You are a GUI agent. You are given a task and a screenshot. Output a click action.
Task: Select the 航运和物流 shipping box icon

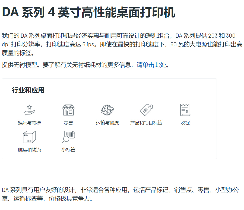pyautogui.click(x=29, y=137)
